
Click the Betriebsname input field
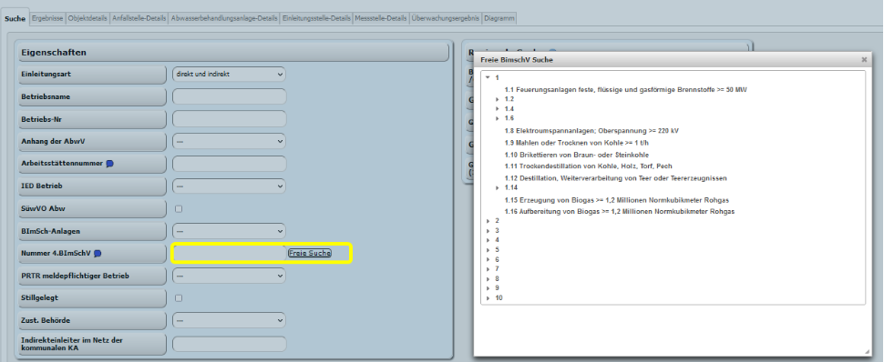(229, 96)
